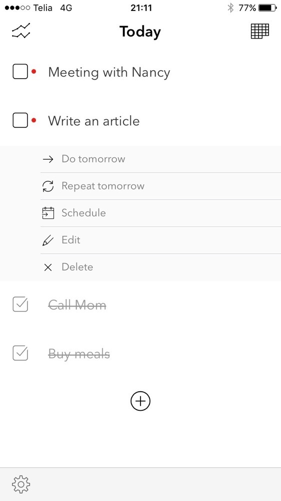Tap the circled plus add-task icon

tap(140, 401)
